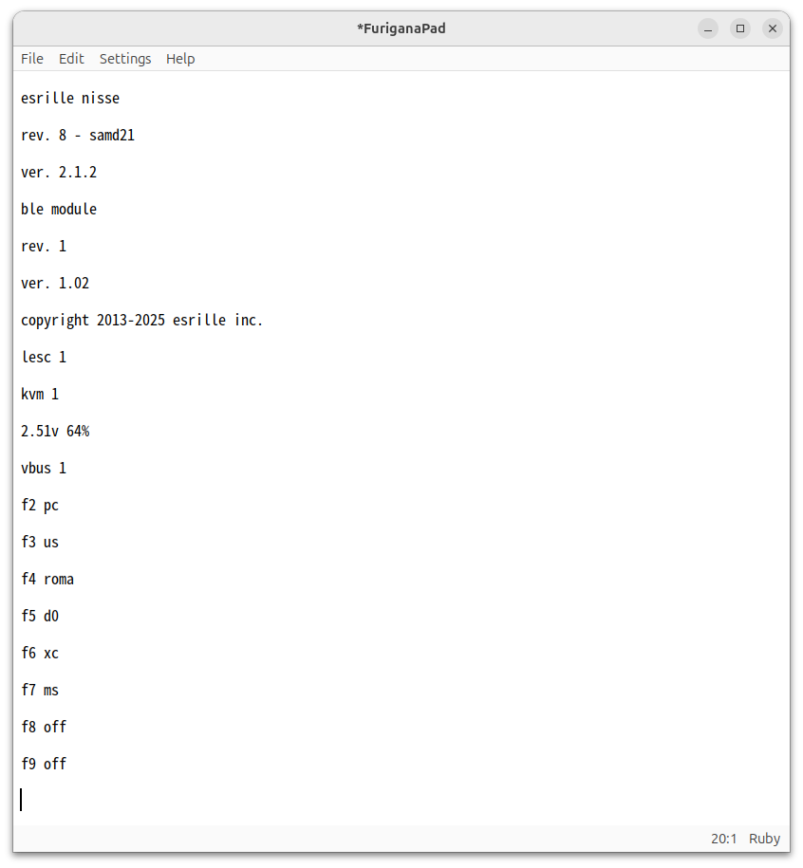The width and height of the screenshot is (803, 868).
Task: Place cursor in 'ver. 2.1.2' text
Action: 59,173
